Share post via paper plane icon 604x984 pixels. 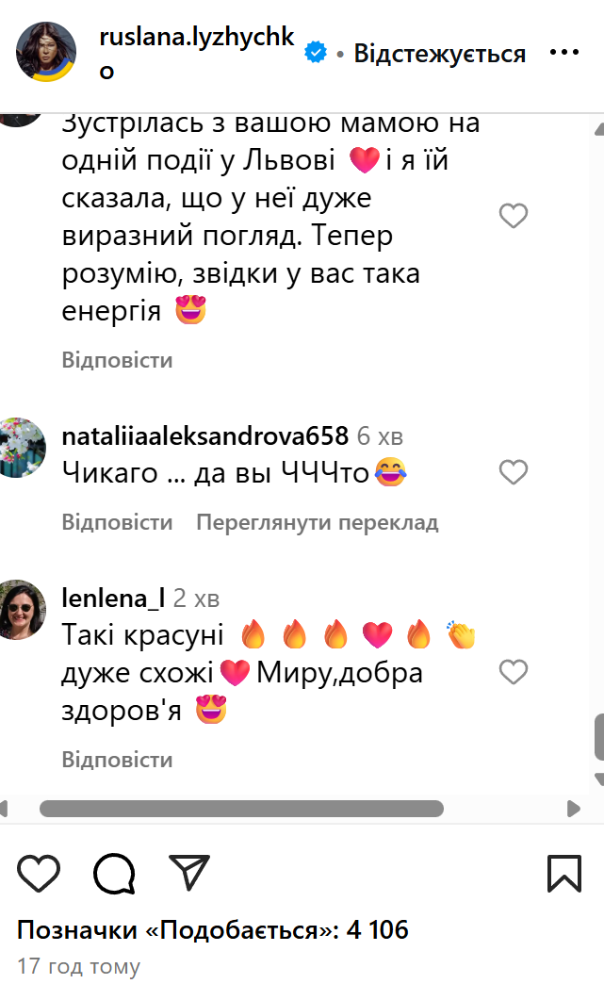tap(188, 872)
